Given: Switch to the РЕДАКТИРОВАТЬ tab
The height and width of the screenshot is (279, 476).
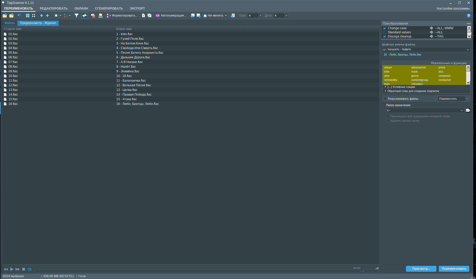Looking at the screenshot, I should (x=54, y=9).
